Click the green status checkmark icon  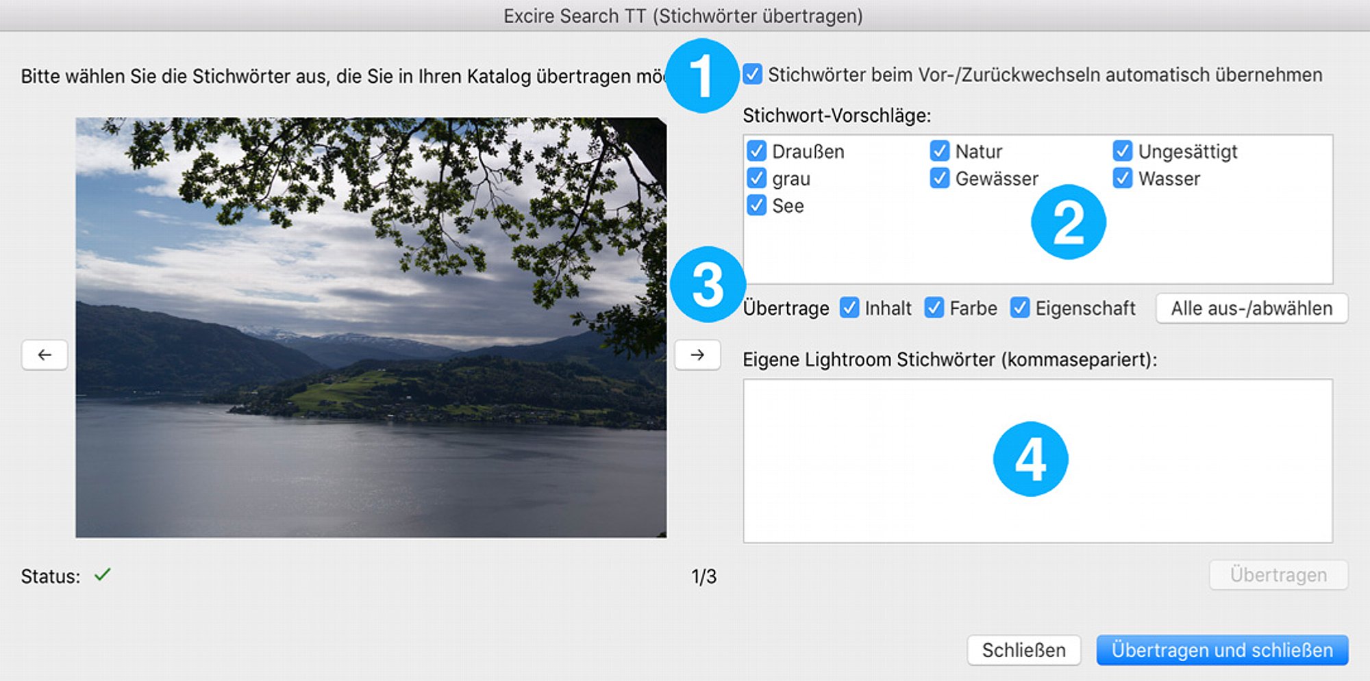[103, 575]
